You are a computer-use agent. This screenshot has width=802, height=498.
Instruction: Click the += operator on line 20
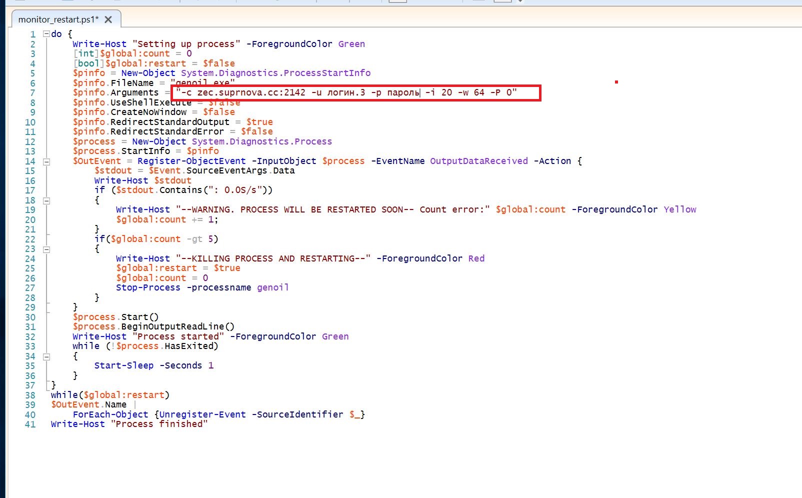click(x=197, y=219)
